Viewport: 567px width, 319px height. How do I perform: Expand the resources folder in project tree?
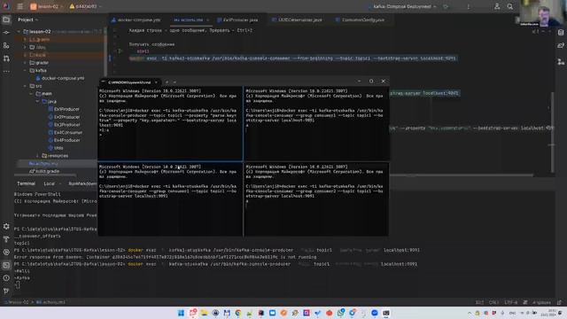coord(37,156)
